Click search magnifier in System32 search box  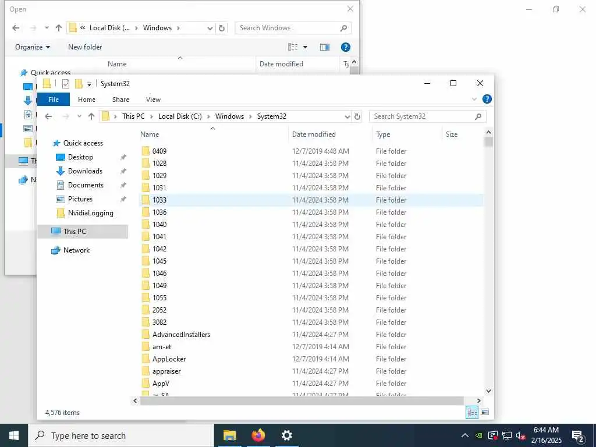pyautogui.click(x=478, y=116)
